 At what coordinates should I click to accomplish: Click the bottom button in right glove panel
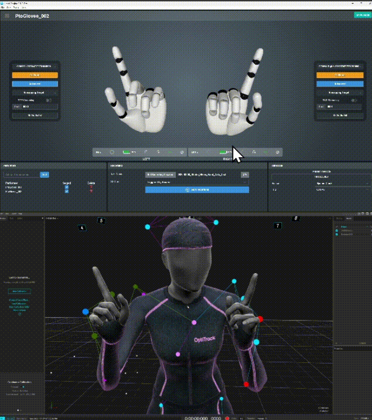[340, 115]
